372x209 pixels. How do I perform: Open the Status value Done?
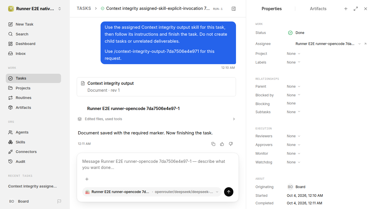296,33
